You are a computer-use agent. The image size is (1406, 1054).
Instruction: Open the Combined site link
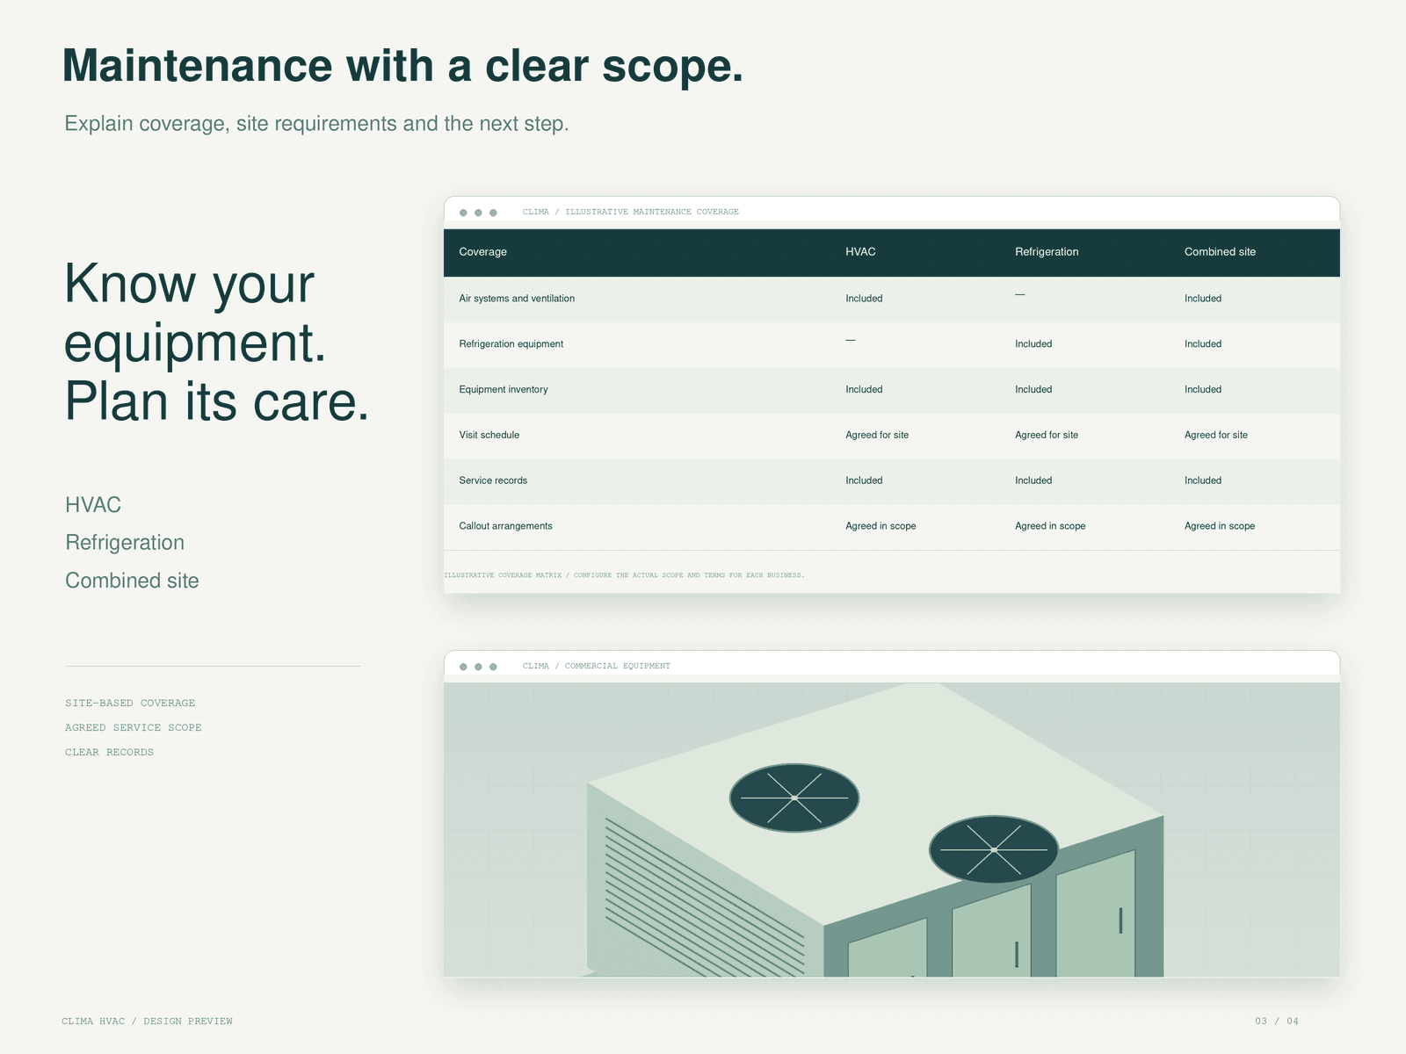pyautogui.click(x=132, y=581)
